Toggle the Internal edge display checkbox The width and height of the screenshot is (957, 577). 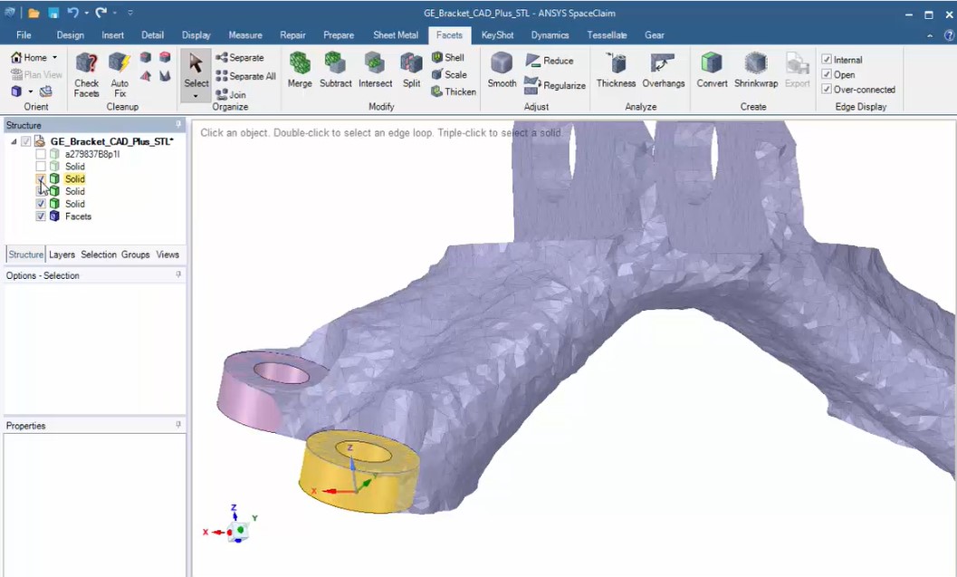(x=827, y=59)
